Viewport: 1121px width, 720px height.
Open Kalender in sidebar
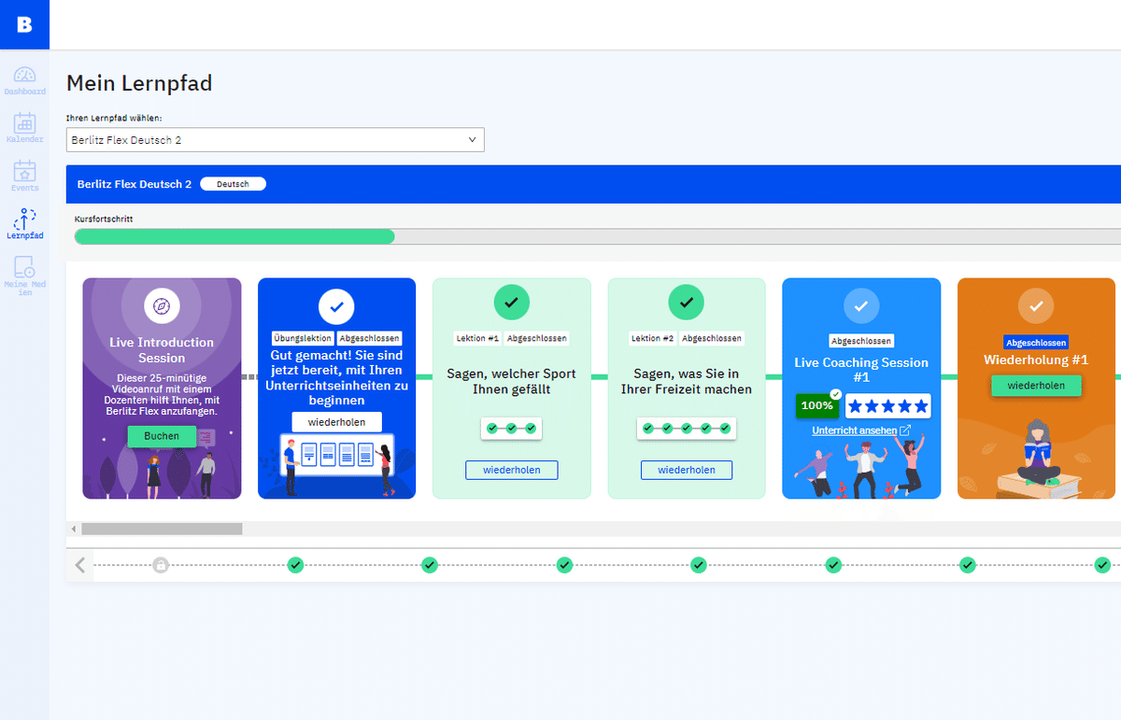(x=24, y=129)
